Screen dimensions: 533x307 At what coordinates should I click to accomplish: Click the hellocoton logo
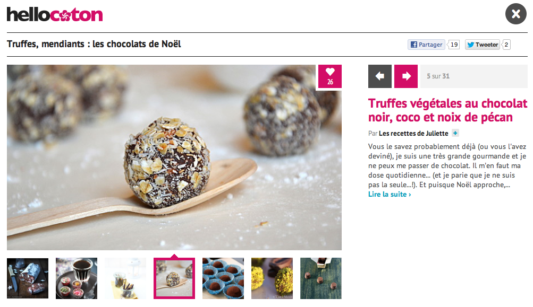[x=55, y=15]
